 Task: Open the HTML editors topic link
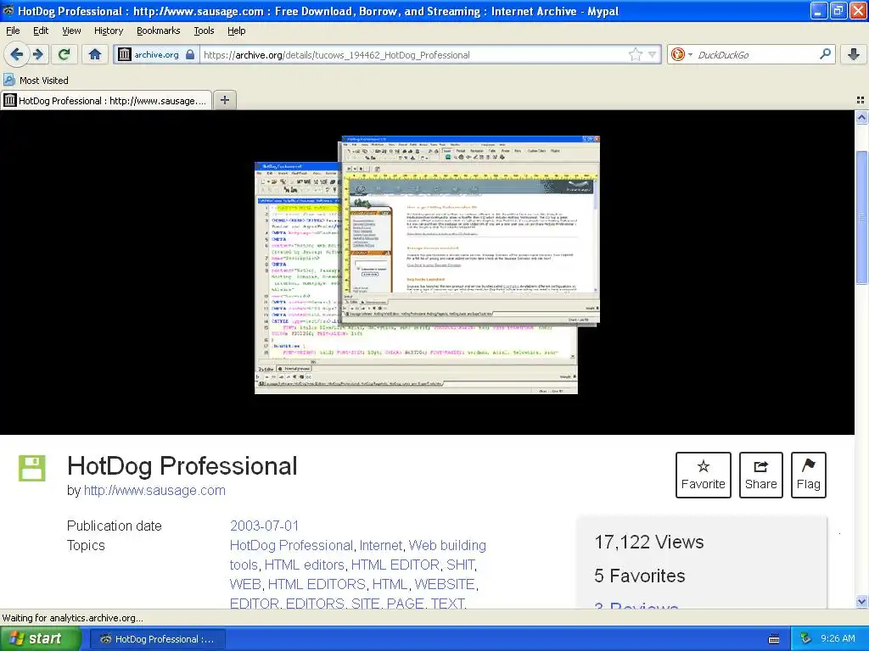(305, 565)
